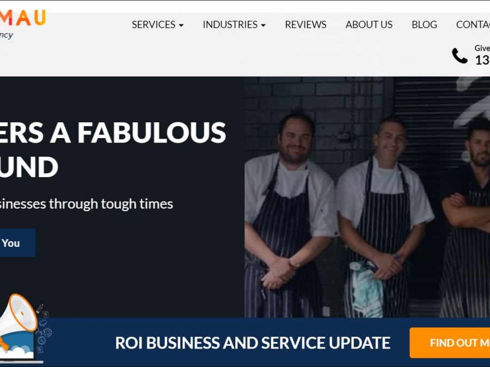
Task: Click the ROI BUSINESS AND SERVICE UPDATE text
Action: tap(253, 343)
